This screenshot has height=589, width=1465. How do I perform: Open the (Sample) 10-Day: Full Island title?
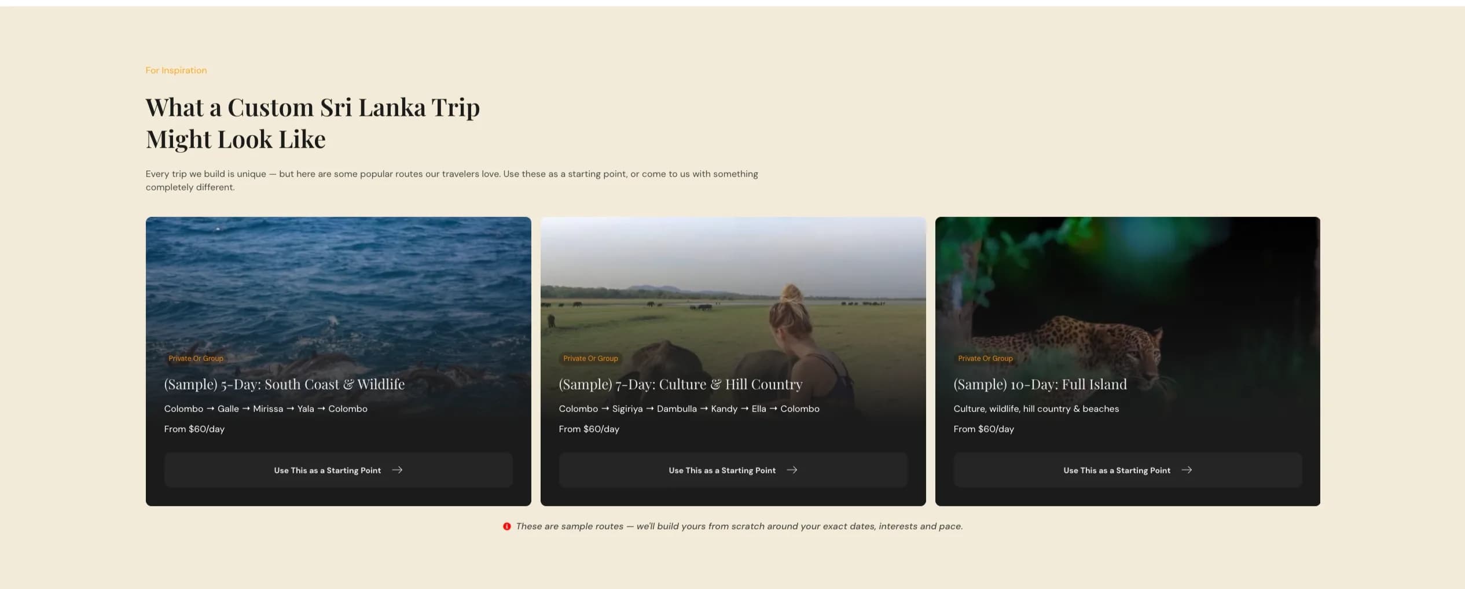coord(1040,384)
